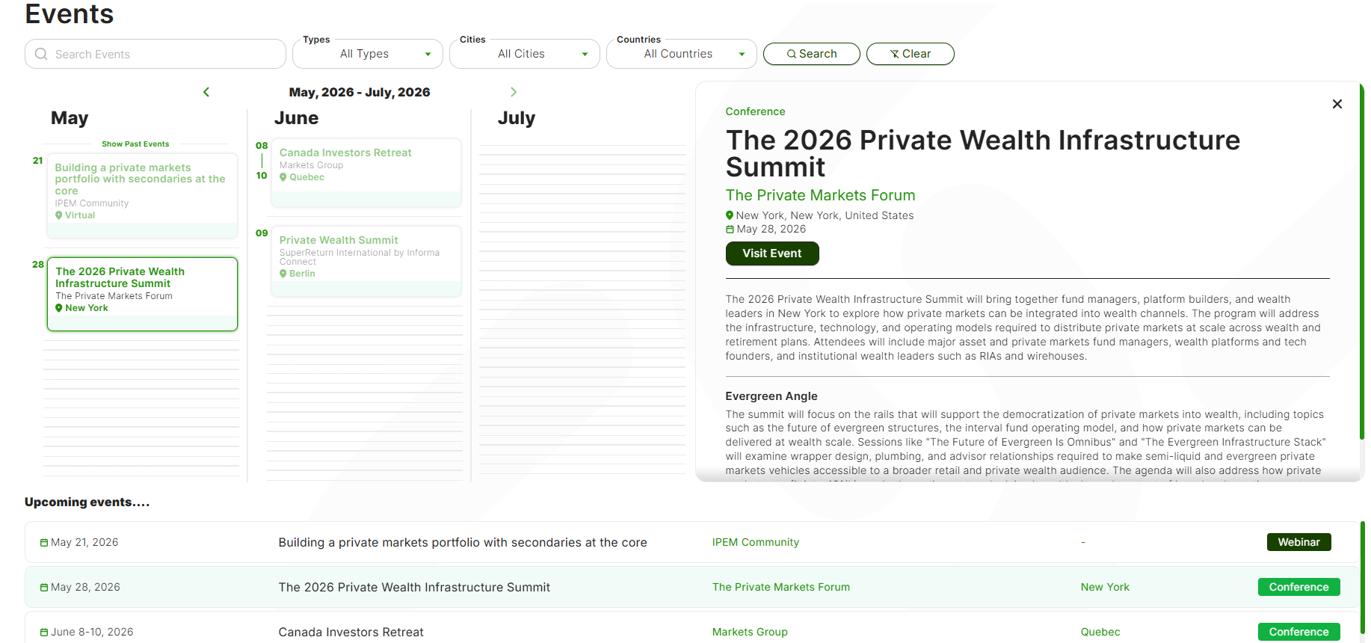This screenshot has width=1371, height=643.
Task: Expand the Cities filter dropdown
Action: click(525, 54)
